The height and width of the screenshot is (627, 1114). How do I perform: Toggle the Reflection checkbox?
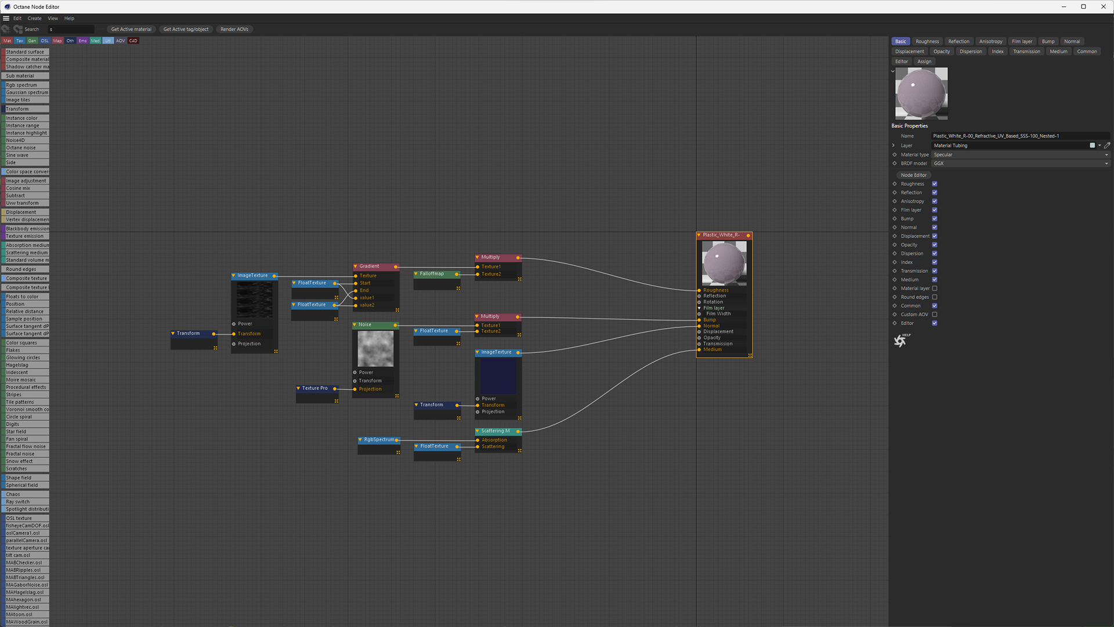[935, 193]
